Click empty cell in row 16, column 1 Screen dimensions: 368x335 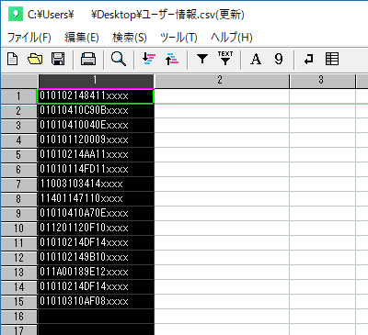(x=96, y=317)
